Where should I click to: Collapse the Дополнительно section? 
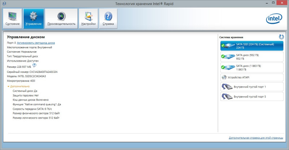[x=18, y=86]
